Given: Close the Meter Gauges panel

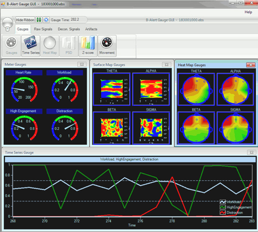Looking at the screenshot, I should click(x=82, y=64).
